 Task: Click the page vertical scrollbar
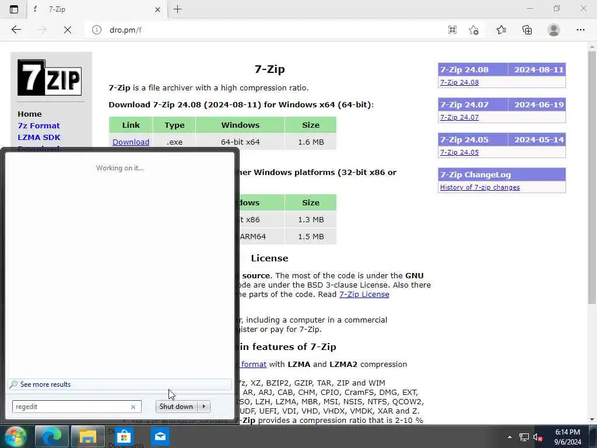pos(592,177)
